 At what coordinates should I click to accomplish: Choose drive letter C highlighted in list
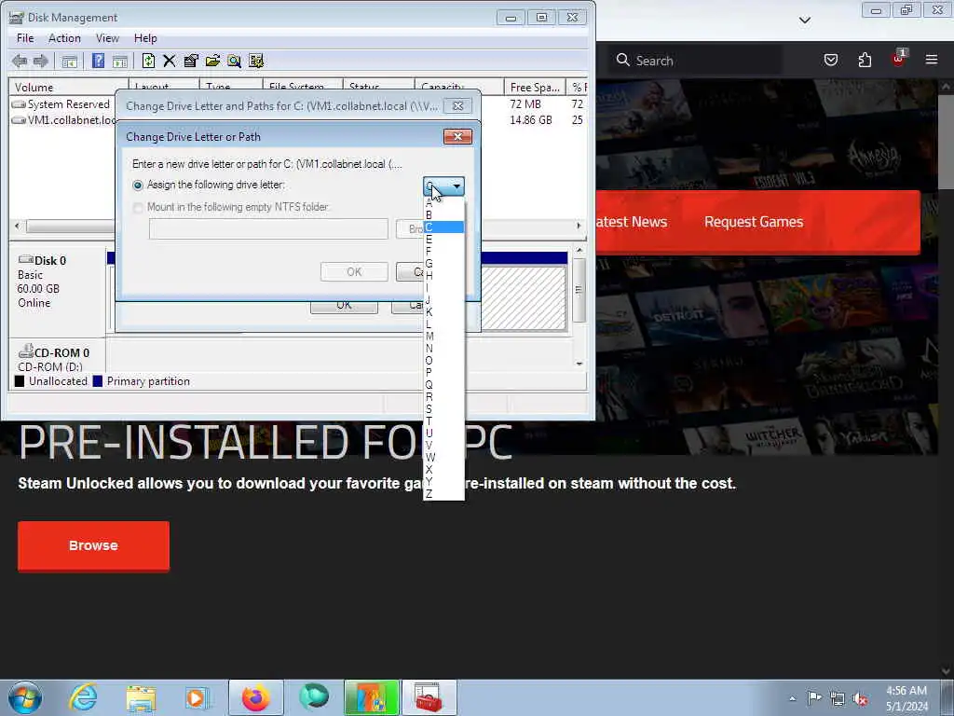point(443,227)
